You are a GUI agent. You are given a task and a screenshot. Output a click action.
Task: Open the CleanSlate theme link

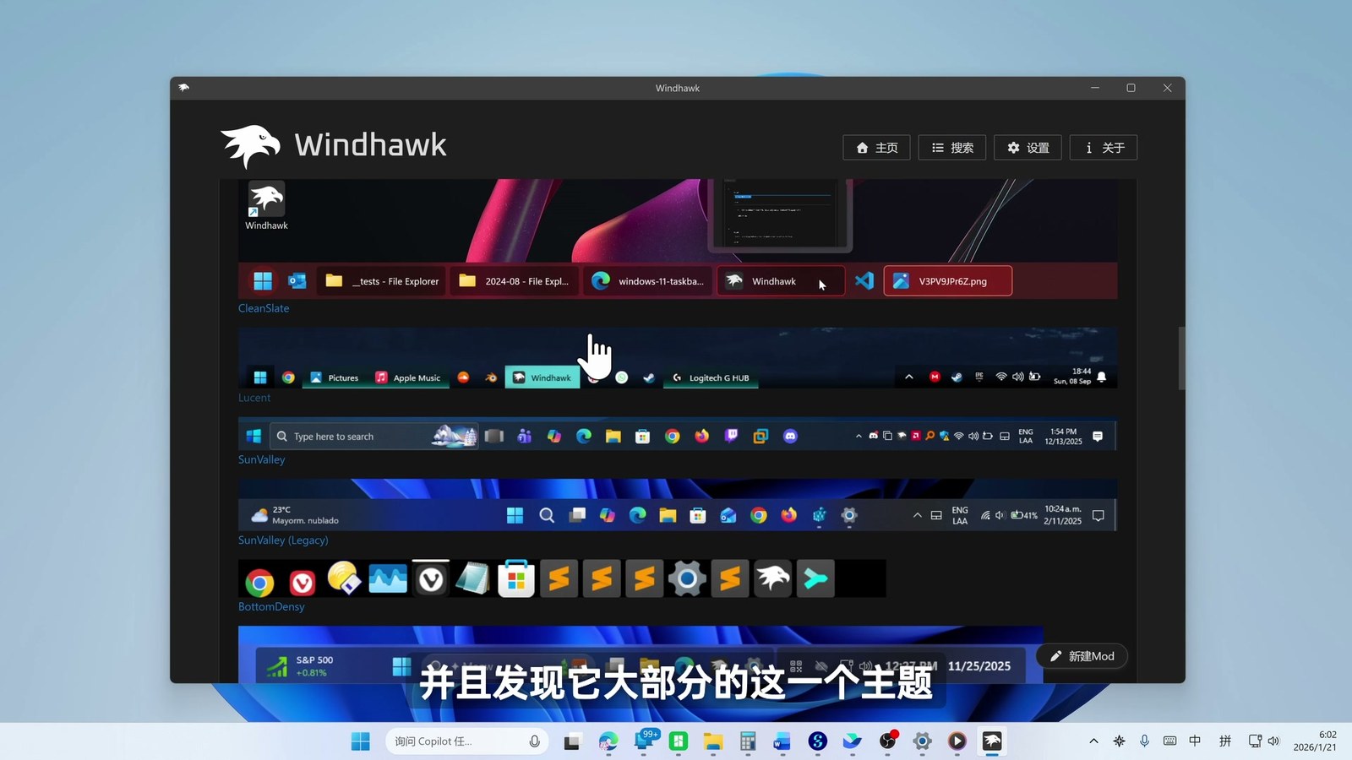coord(264,308)
